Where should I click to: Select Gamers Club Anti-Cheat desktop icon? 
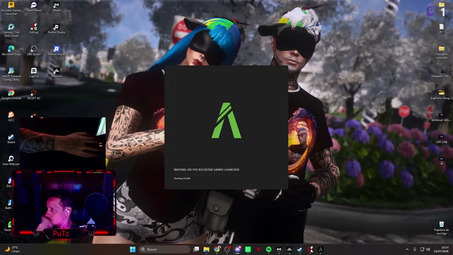11,30
